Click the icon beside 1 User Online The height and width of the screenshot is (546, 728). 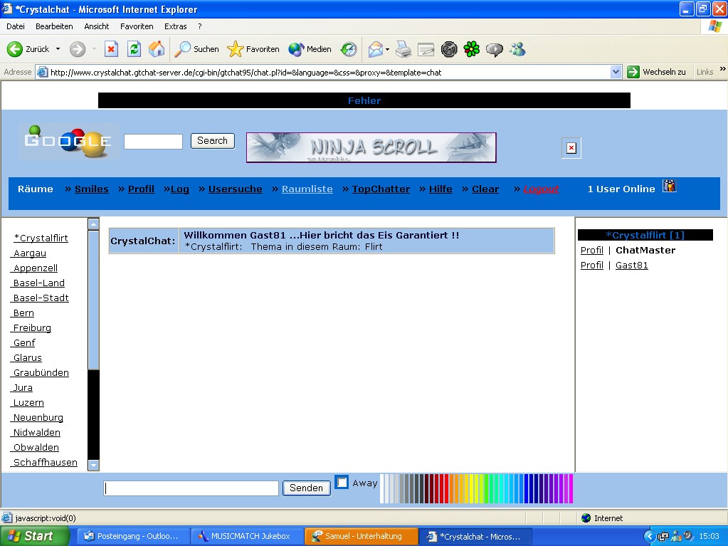point(669,187)
